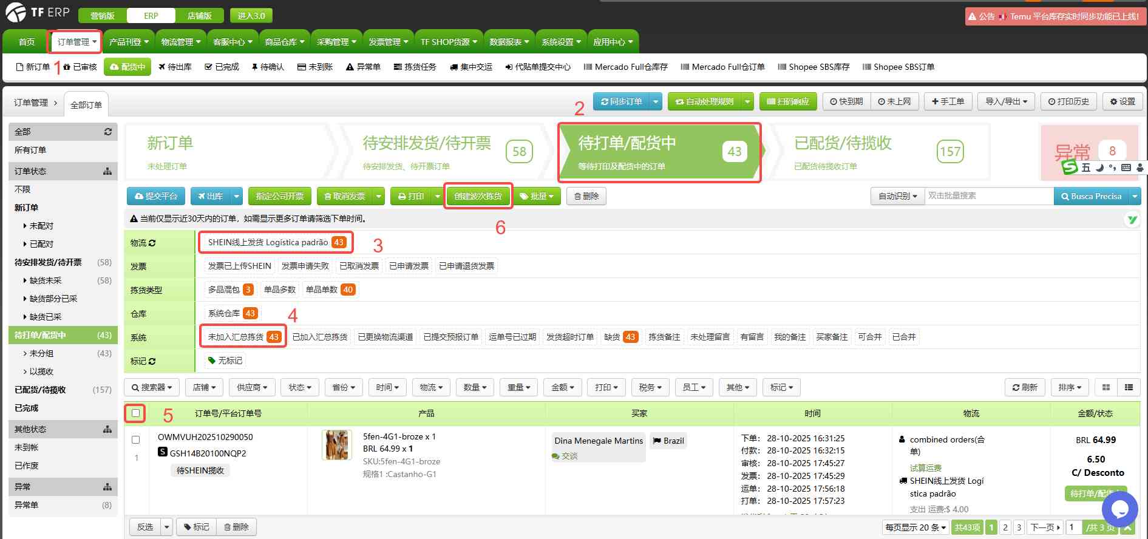The width and height of the screenshot is (1148, 539).
Task: Toggle the Sogou moon mode icon
Action: point(1099,168)
